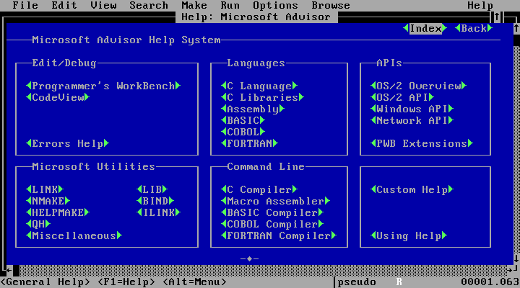Click F1=Help in status bar
520x288 pixels.
pos(126,282)
